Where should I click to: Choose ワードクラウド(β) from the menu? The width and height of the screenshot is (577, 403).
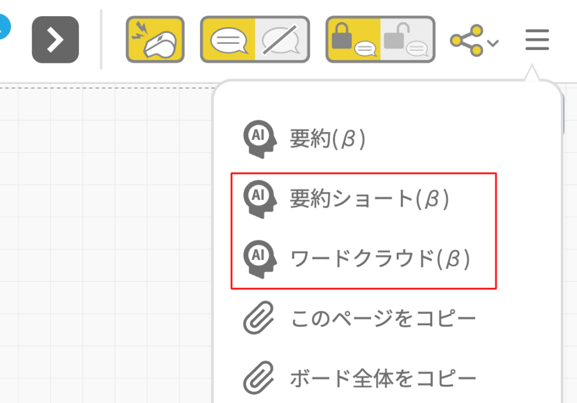pyautogui.click(x=380, y=259)
